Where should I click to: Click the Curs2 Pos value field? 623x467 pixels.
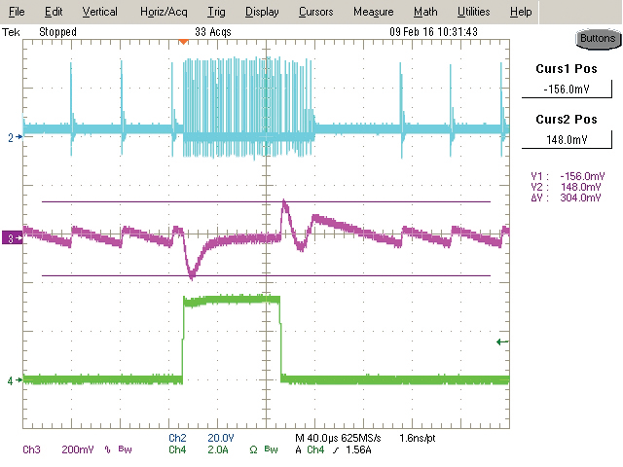point(567,140)
